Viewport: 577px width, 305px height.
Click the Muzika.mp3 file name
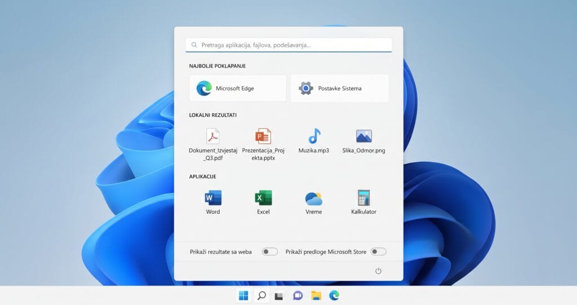pyautogui.click(x=314, y=151)
